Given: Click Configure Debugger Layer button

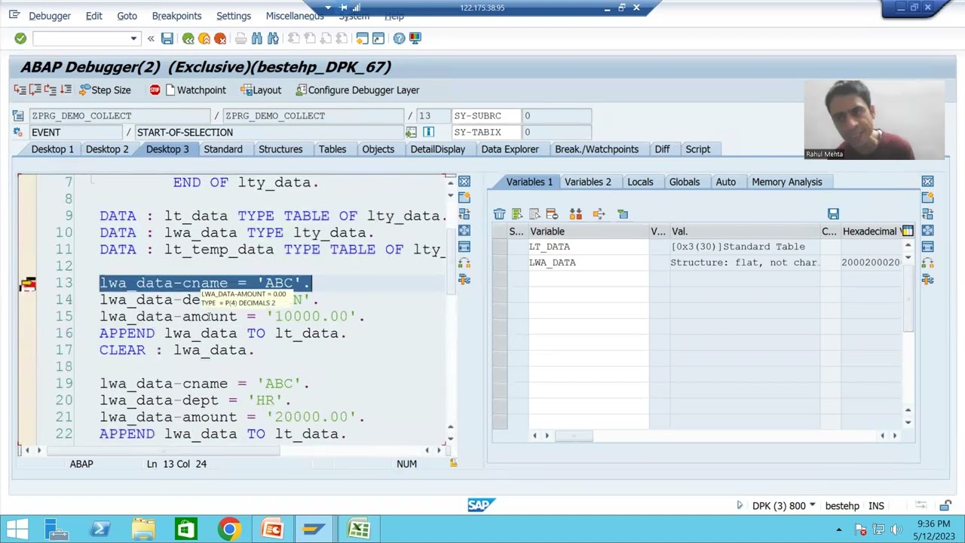Looking at the screenshot, I should 357,90.
